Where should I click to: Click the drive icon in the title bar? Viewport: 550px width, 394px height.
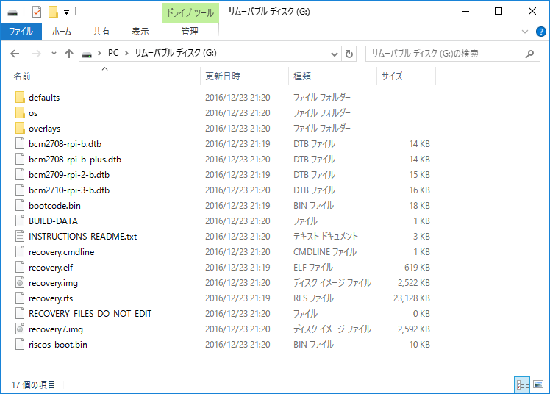pyautogui.click(x=12, y=12)
